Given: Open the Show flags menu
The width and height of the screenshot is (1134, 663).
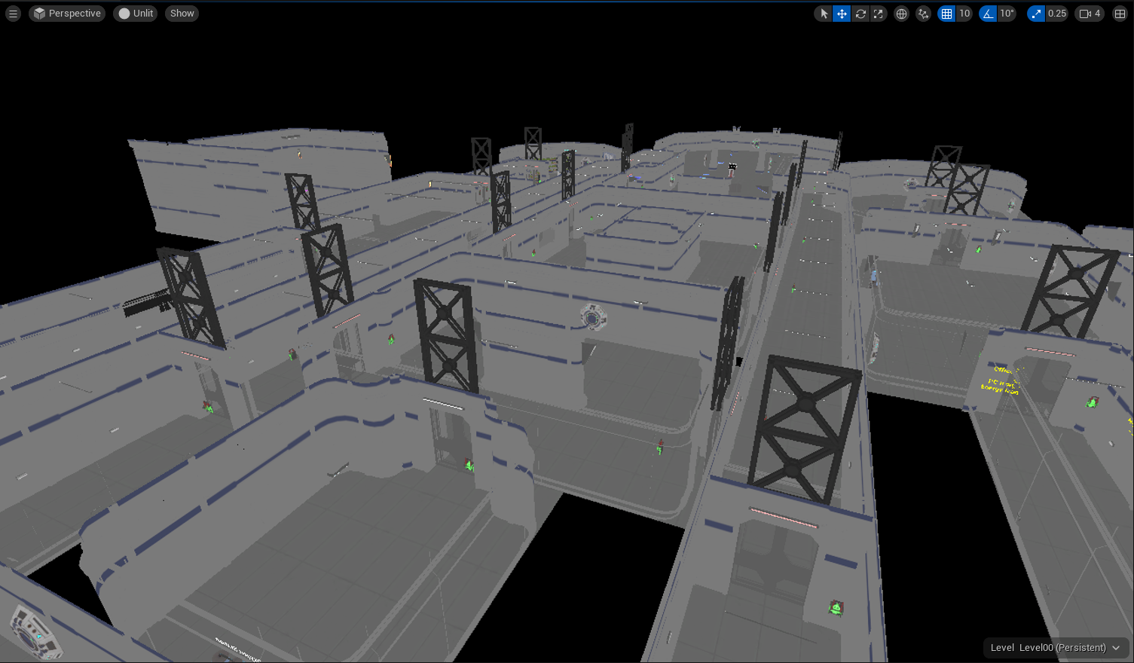Looking at the screenshot, I should 182,14.
